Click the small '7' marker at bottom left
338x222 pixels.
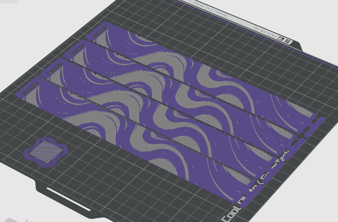[x=26, y=220]
